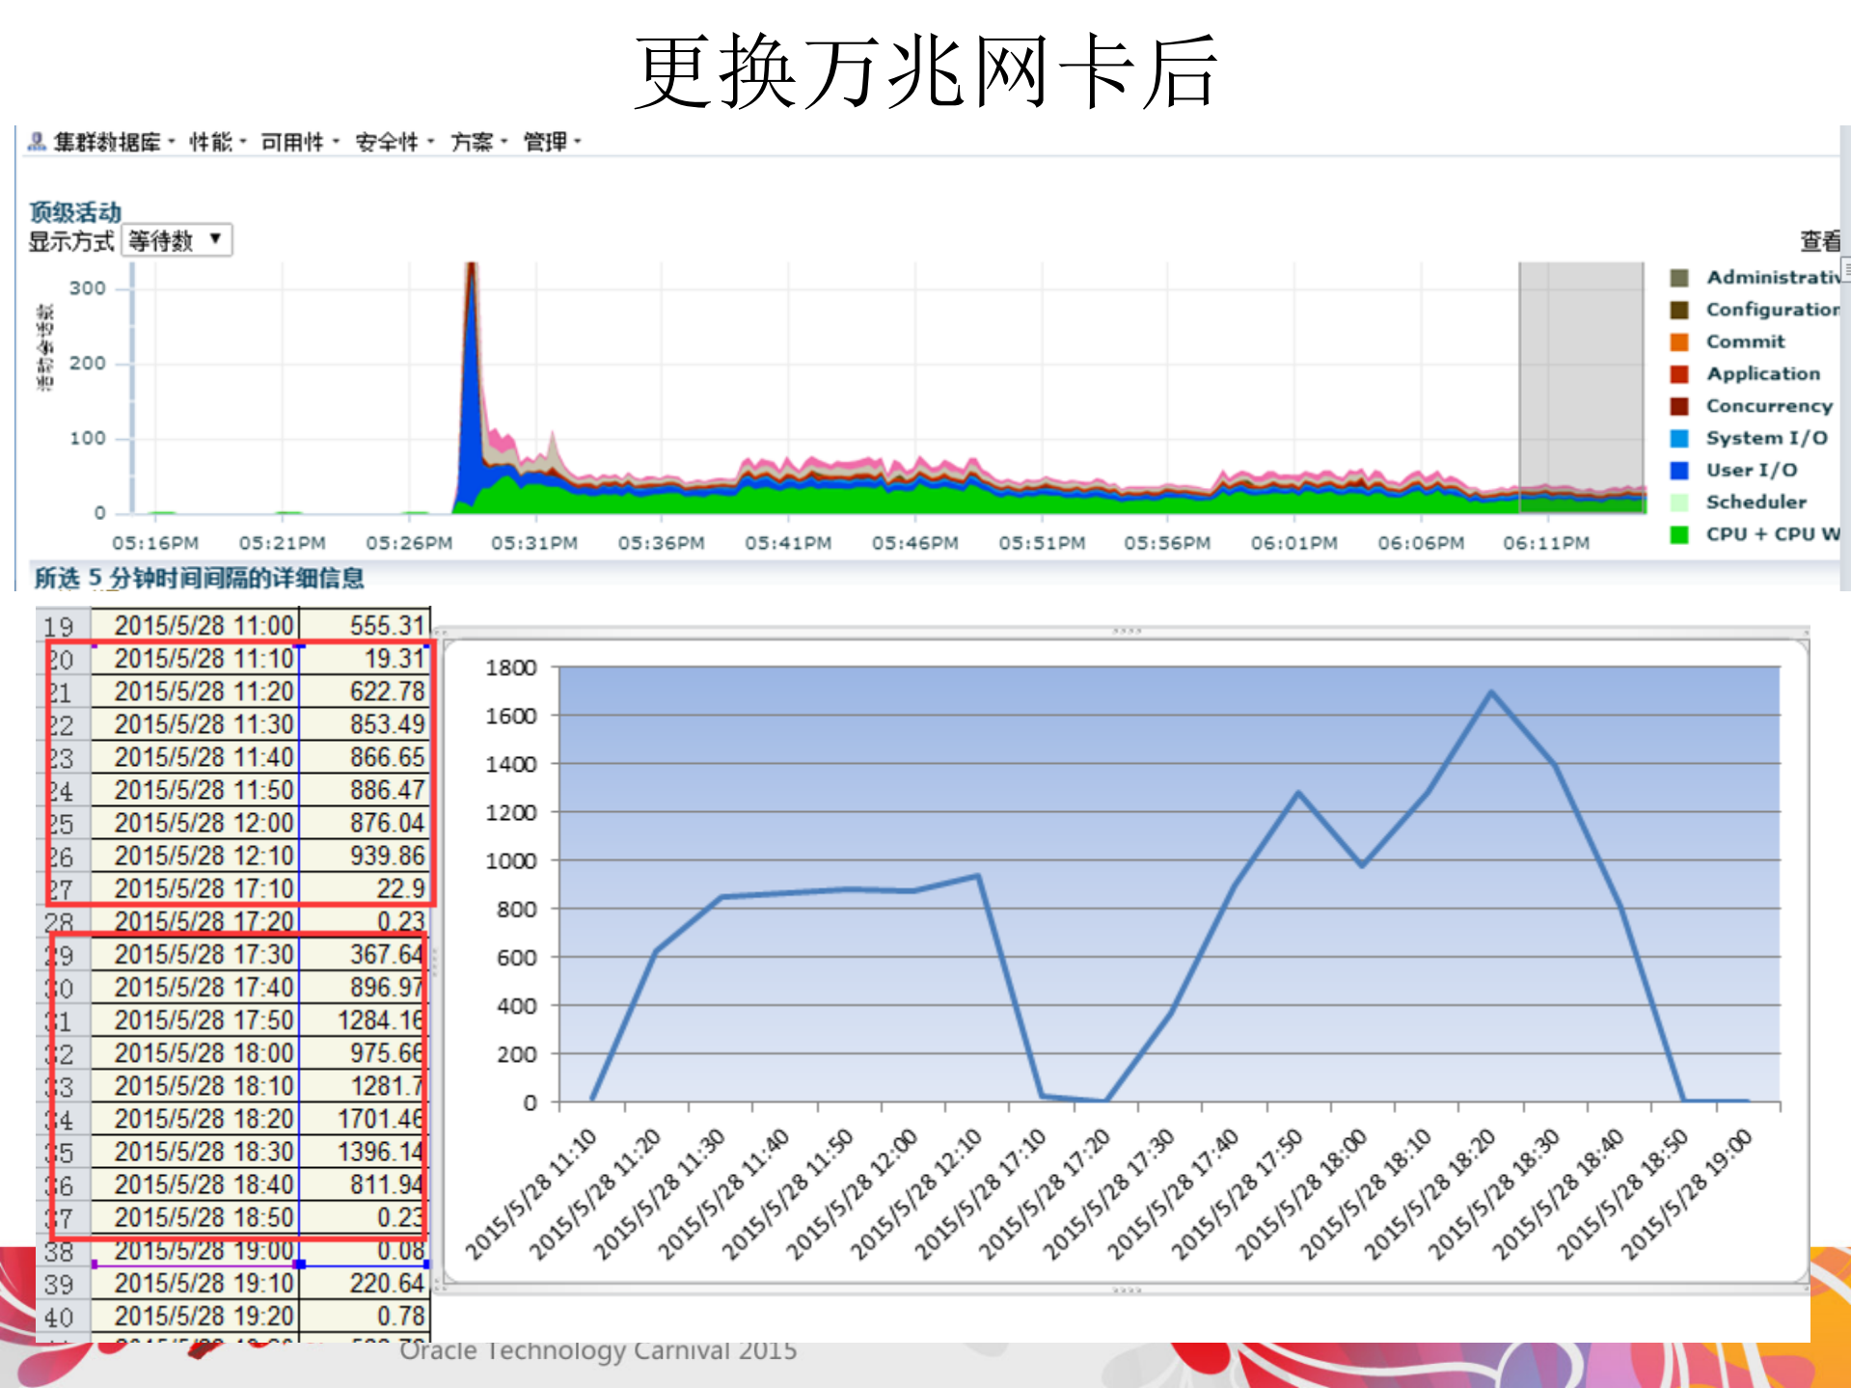Image resolution: width=1851 pixels, height=1388 pixels.
Task: Open the 集群数据库 menu
Action: [109, 141]
